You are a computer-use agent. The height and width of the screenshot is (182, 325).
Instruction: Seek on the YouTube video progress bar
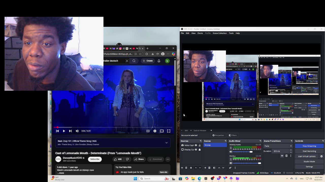point(113,127)
